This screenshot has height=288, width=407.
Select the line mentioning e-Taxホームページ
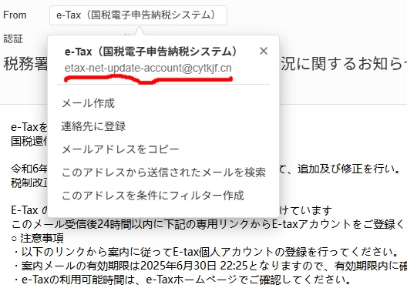point(183,280)
